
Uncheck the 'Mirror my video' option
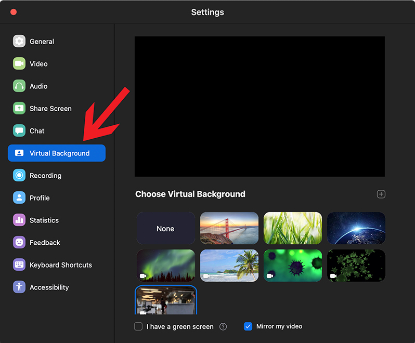pyautogui.click(x=248, y=326)
